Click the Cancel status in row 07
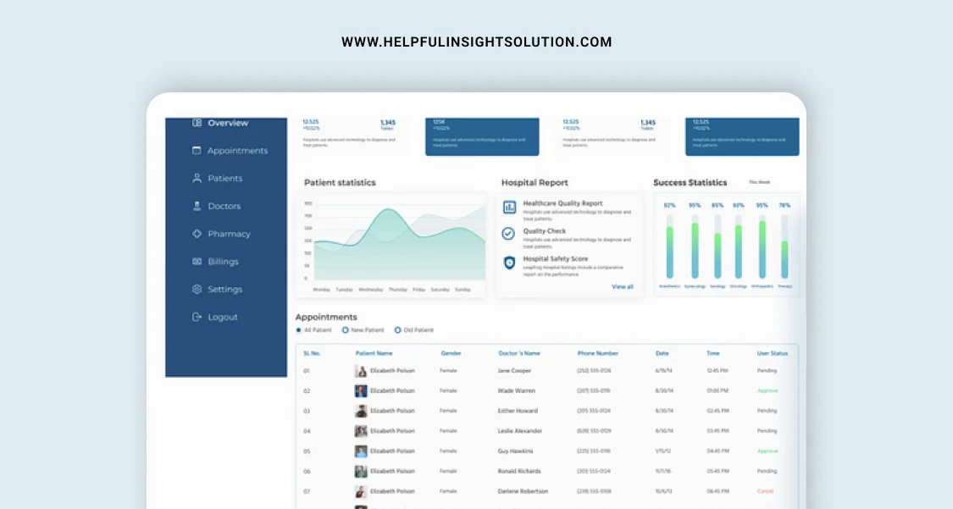The width and height of the screenshot is (953, 509). click(x=765, y=490)
